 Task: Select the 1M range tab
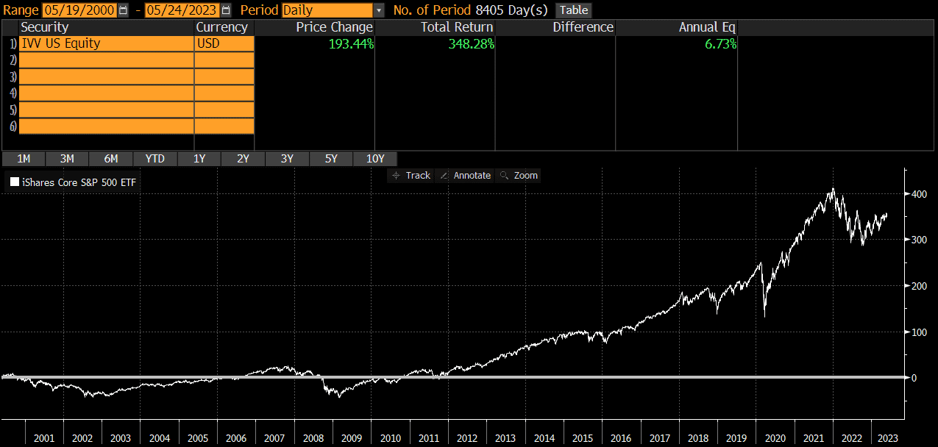24,159
